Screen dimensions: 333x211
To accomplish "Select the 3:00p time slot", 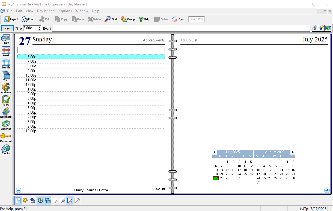I will pyautogui.click(x=91, y=98).
